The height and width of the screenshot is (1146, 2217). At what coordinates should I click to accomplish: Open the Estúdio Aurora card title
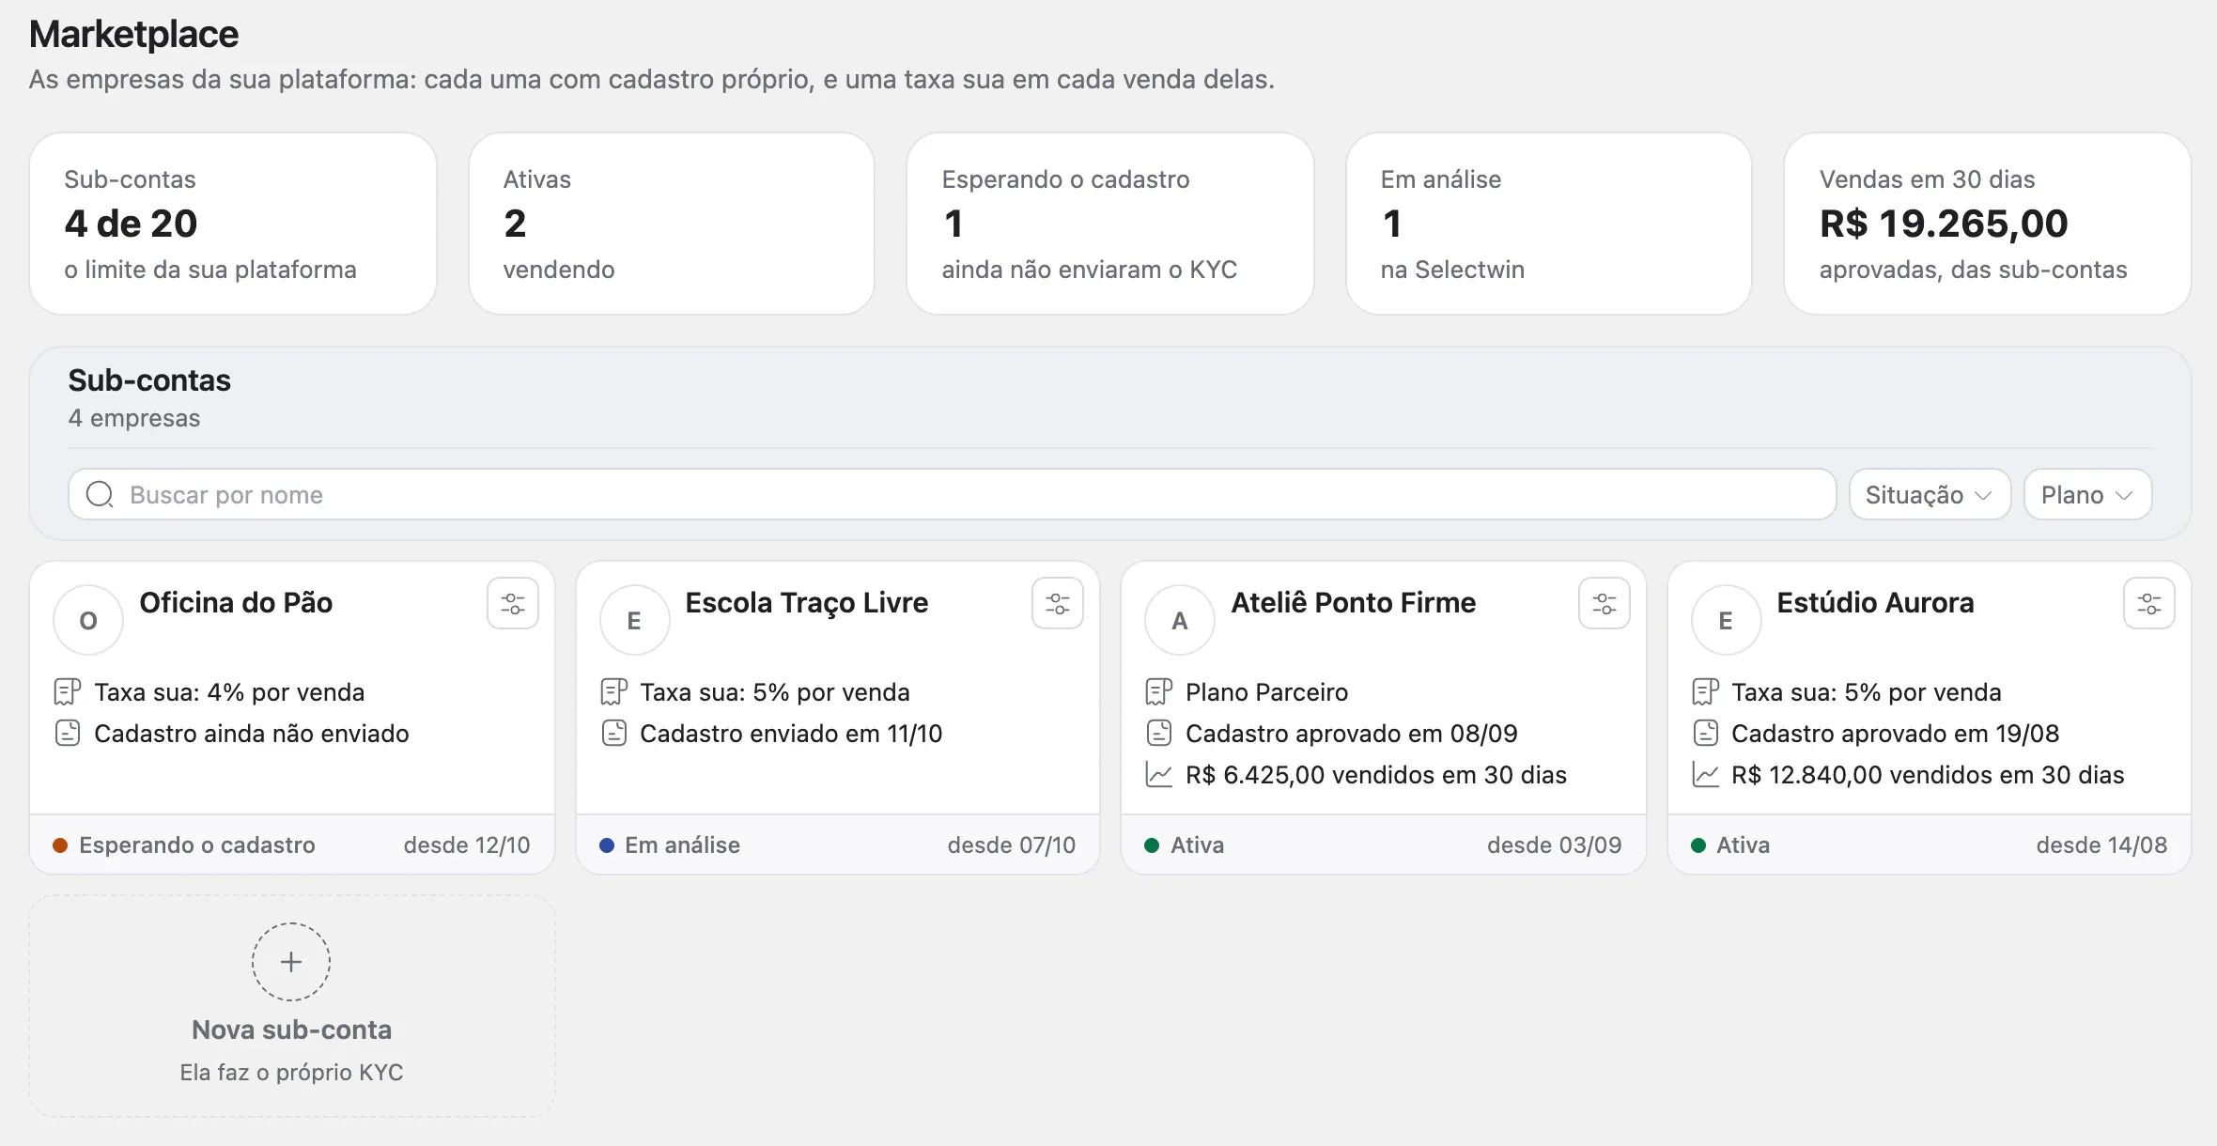[x=1875, y=603]
